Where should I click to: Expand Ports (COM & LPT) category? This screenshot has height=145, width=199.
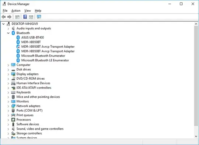8,111
